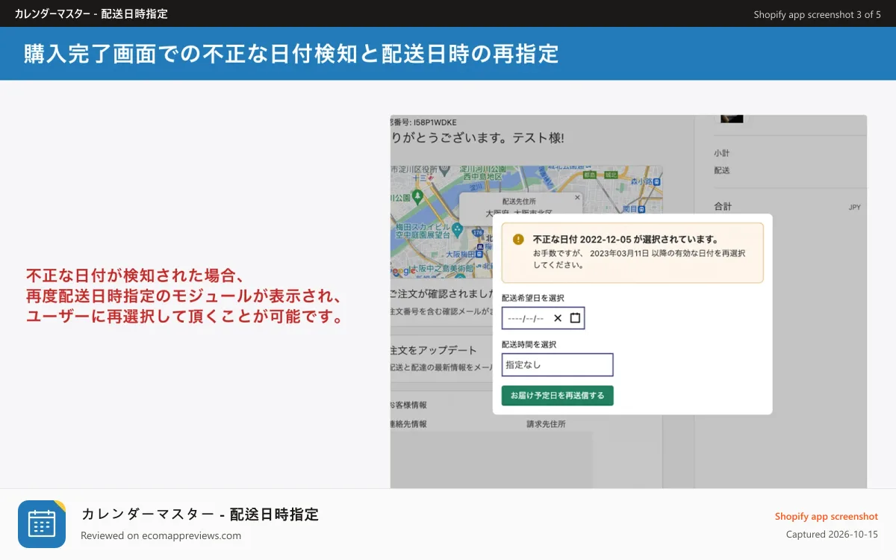Click the 配送希望日を選択 label

[x=533, y=298]
